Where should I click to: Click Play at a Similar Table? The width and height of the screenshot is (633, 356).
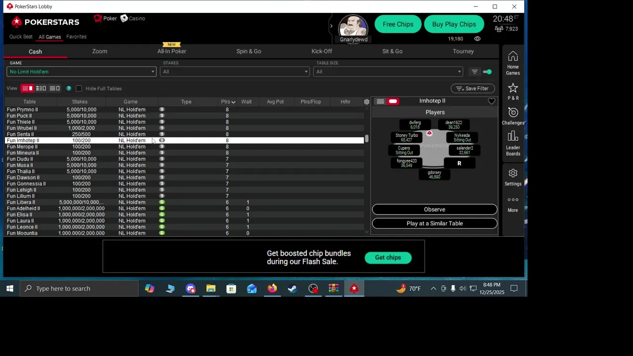[434, 223]
